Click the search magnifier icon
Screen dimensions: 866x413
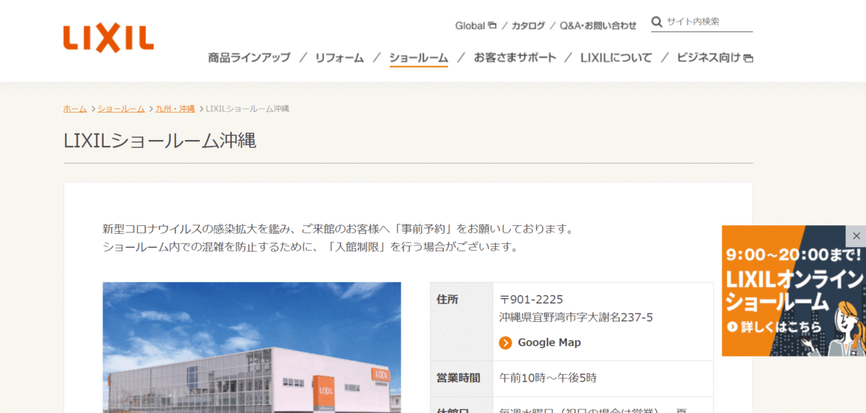[x=657, y=22]
